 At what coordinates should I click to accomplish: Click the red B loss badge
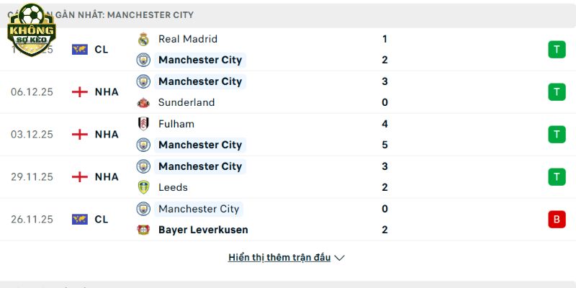pyautogui.click(x=556, y=220)
